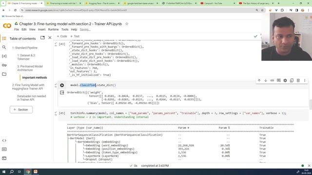Go to 'Dataloader not needed in Trainer API'

pyautogui.click(x=31, y=98)
